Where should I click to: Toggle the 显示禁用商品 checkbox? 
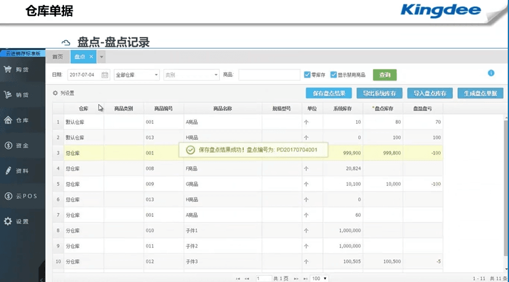[x=334, y=75]
